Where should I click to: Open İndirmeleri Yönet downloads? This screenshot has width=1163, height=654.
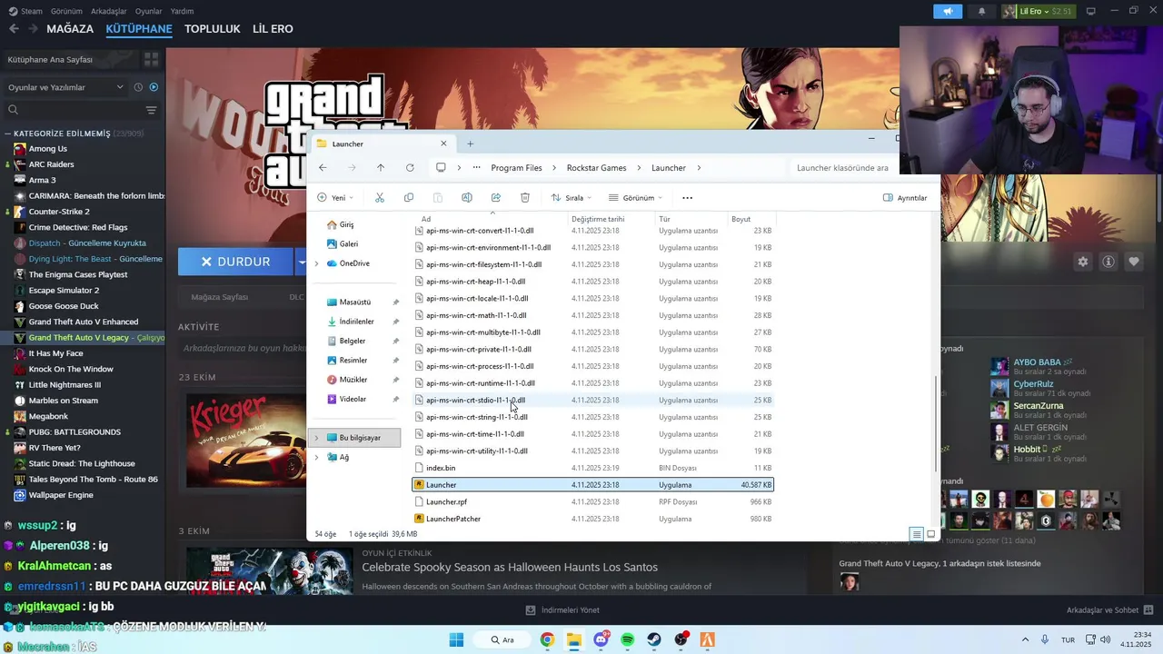562,609
